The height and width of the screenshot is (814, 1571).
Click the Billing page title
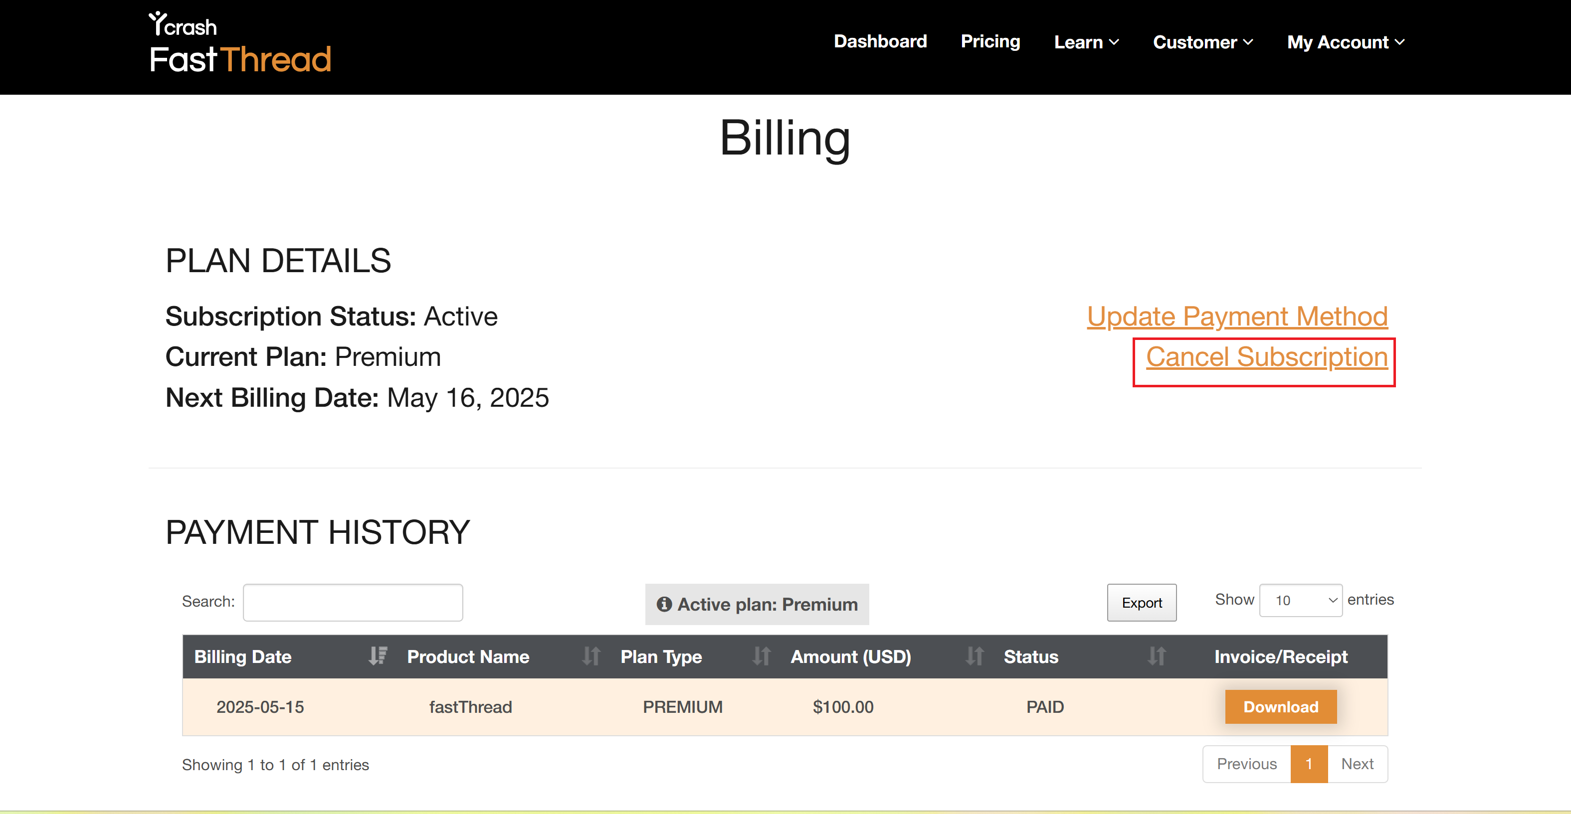(785, 139)
